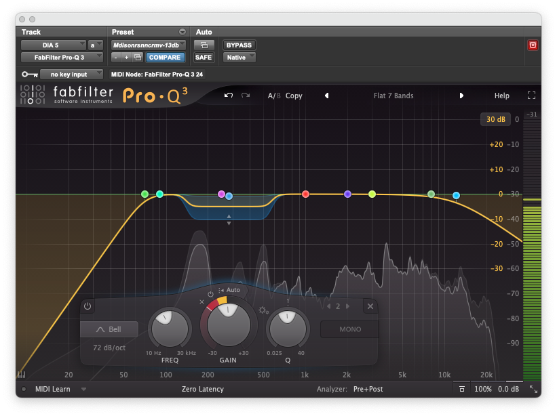Click the undo arrow icon
The width and height of the screenshot is (557, 416).
click(x=229, y=96)
